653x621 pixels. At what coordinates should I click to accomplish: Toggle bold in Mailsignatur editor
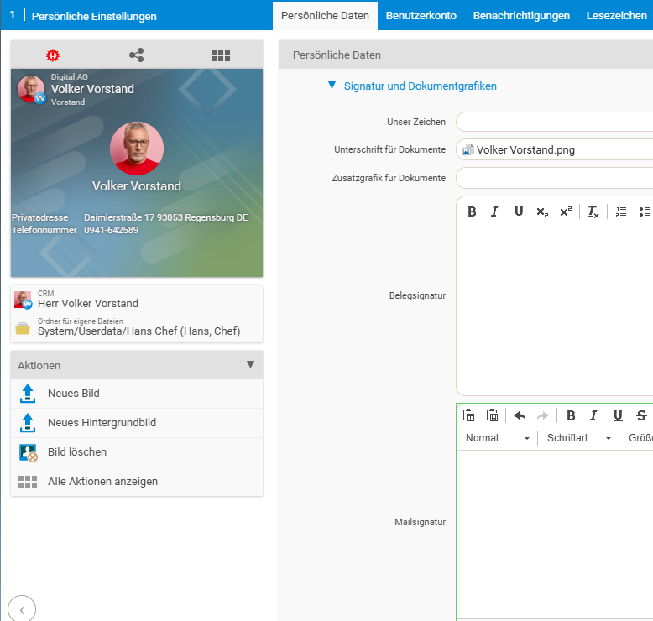(571, 415)
